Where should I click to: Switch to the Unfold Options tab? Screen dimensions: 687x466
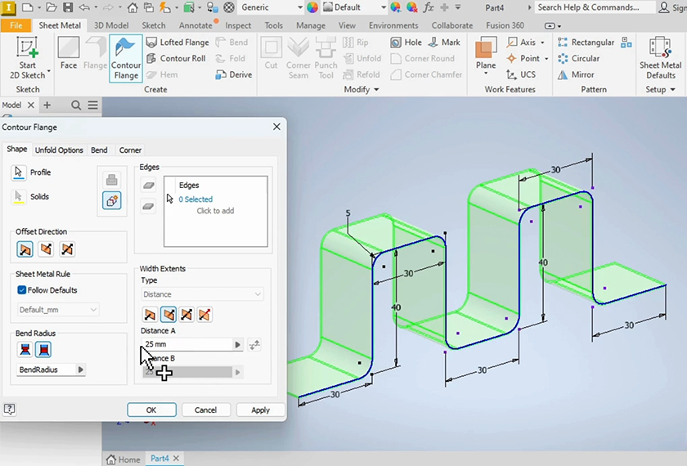tap(59, 150)
